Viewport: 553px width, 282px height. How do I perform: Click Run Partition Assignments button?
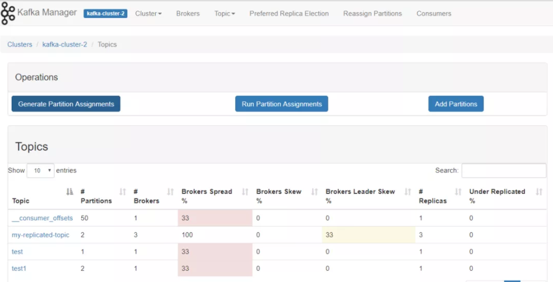(282, 104)
